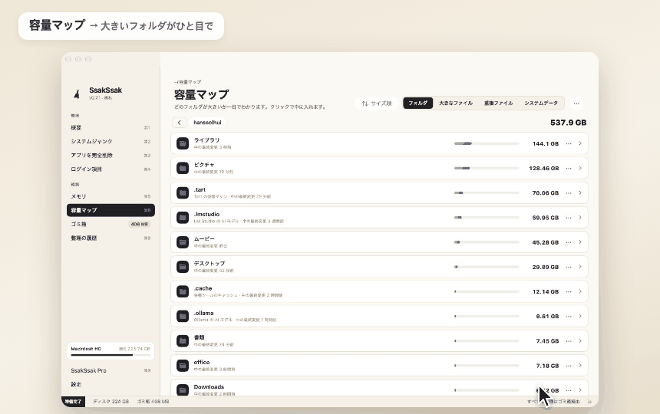Click the 144.1 GB size value

tap(546, 143)
